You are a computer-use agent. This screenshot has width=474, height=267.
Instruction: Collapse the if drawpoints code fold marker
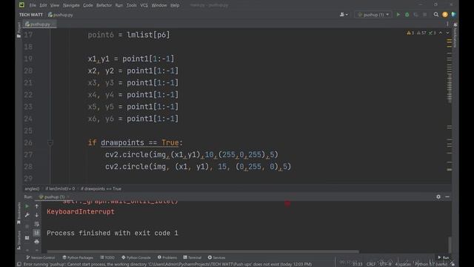pos(50,142)
